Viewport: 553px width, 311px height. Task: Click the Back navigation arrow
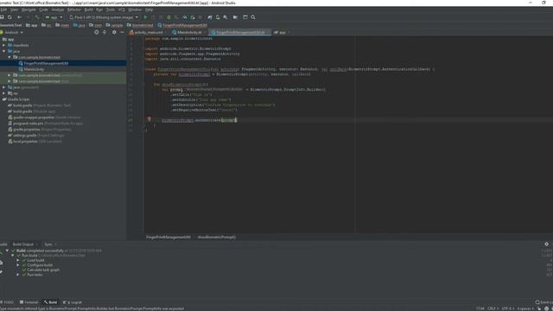click(19, 17)
